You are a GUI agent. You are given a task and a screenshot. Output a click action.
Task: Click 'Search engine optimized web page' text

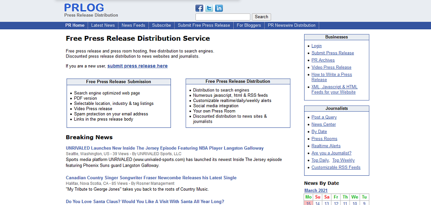click(x=107, y=93)
